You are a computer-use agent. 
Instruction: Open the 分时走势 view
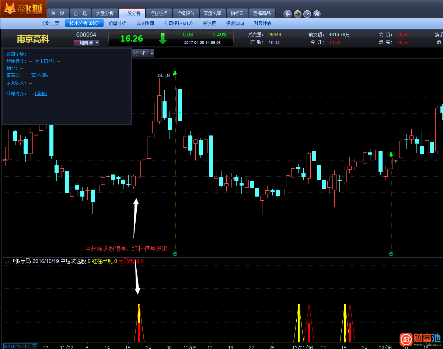pyautogui.click(x=50, y=23)
